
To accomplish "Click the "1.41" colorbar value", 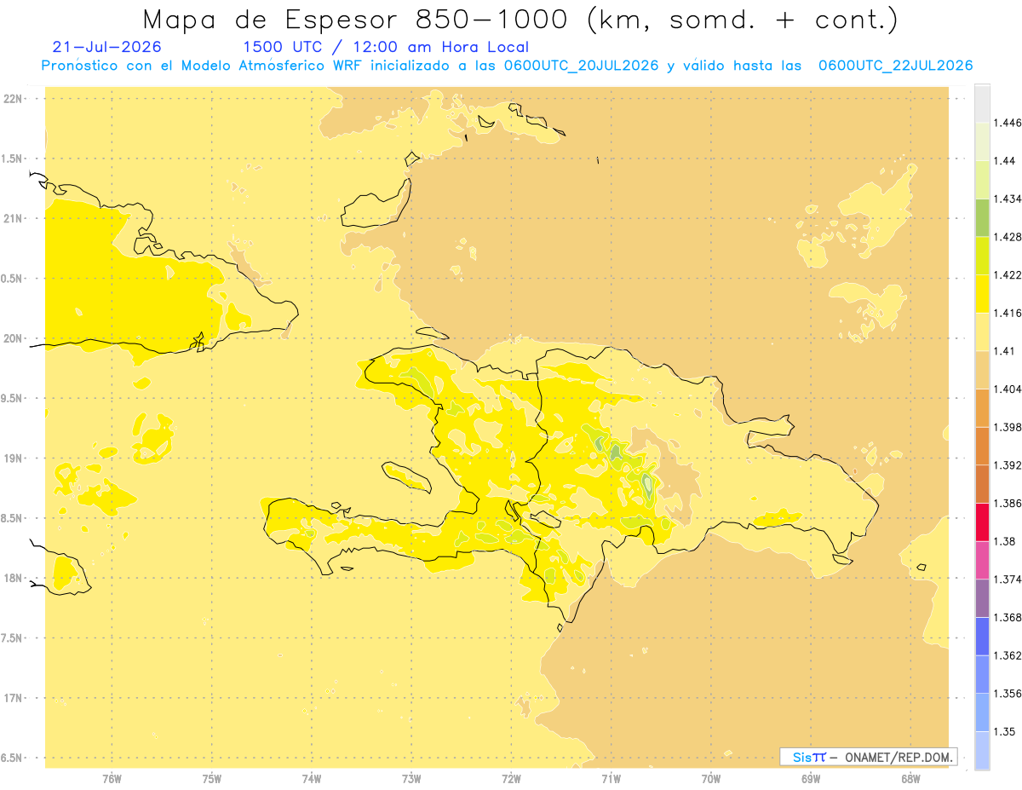I will pos(1004,351).
